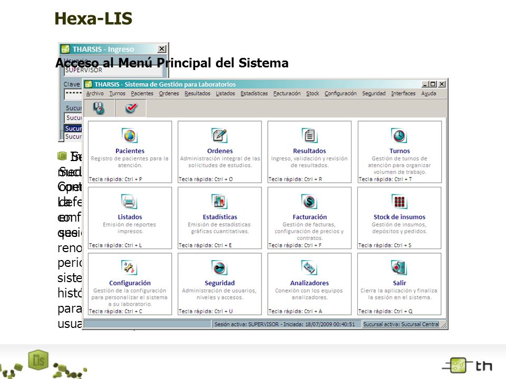Click the Clave password field in Ingreso window
506x379 pixels.
(x=73, y=94)
